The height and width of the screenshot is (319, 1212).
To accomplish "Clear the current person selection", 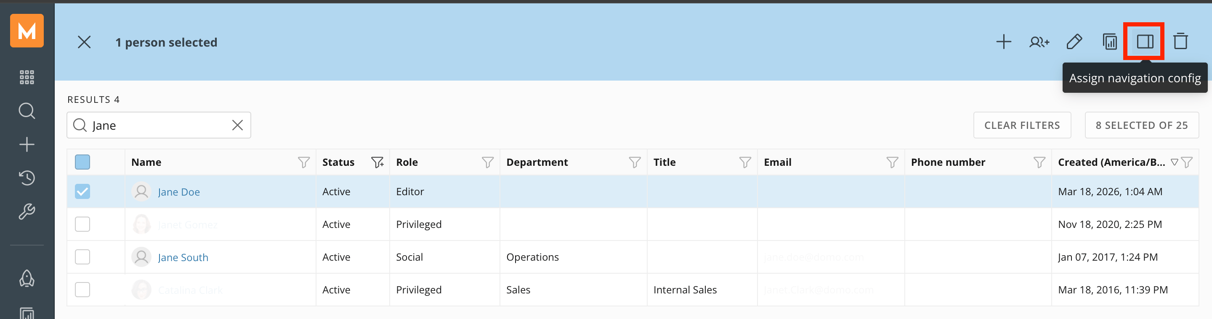I will coord(84,42).
